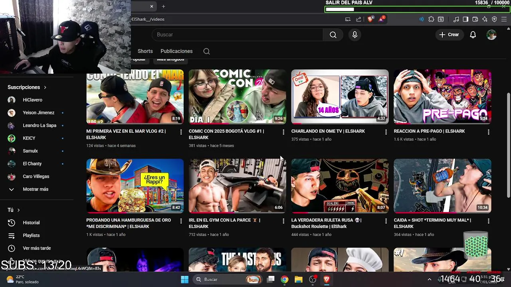Open options for HAMBURGUESA DE ORO video

pyautogui.click(x=181, y=221)
